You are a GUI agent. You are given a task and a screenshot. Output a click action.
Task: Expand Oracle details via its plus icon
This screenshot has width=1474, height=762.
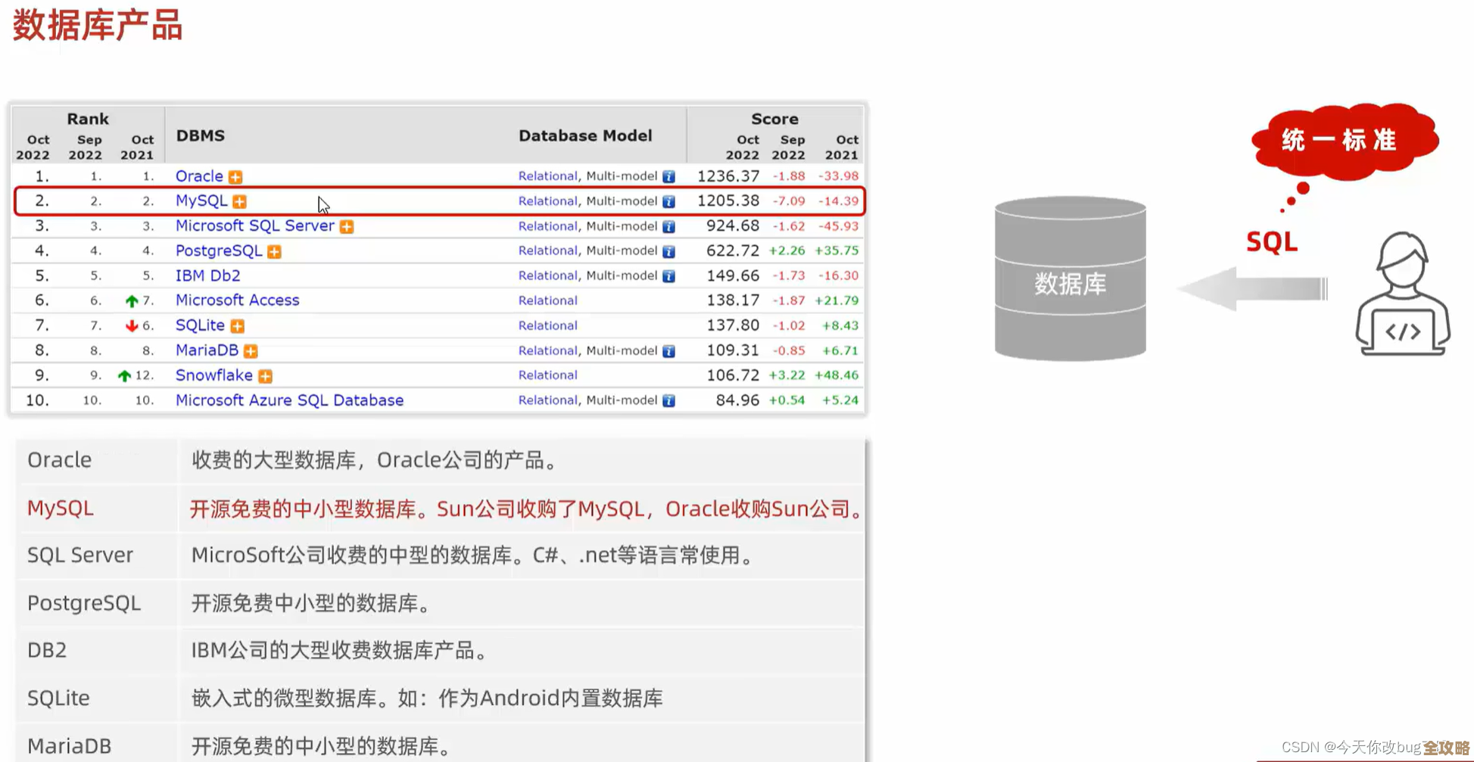coord(235,176)
